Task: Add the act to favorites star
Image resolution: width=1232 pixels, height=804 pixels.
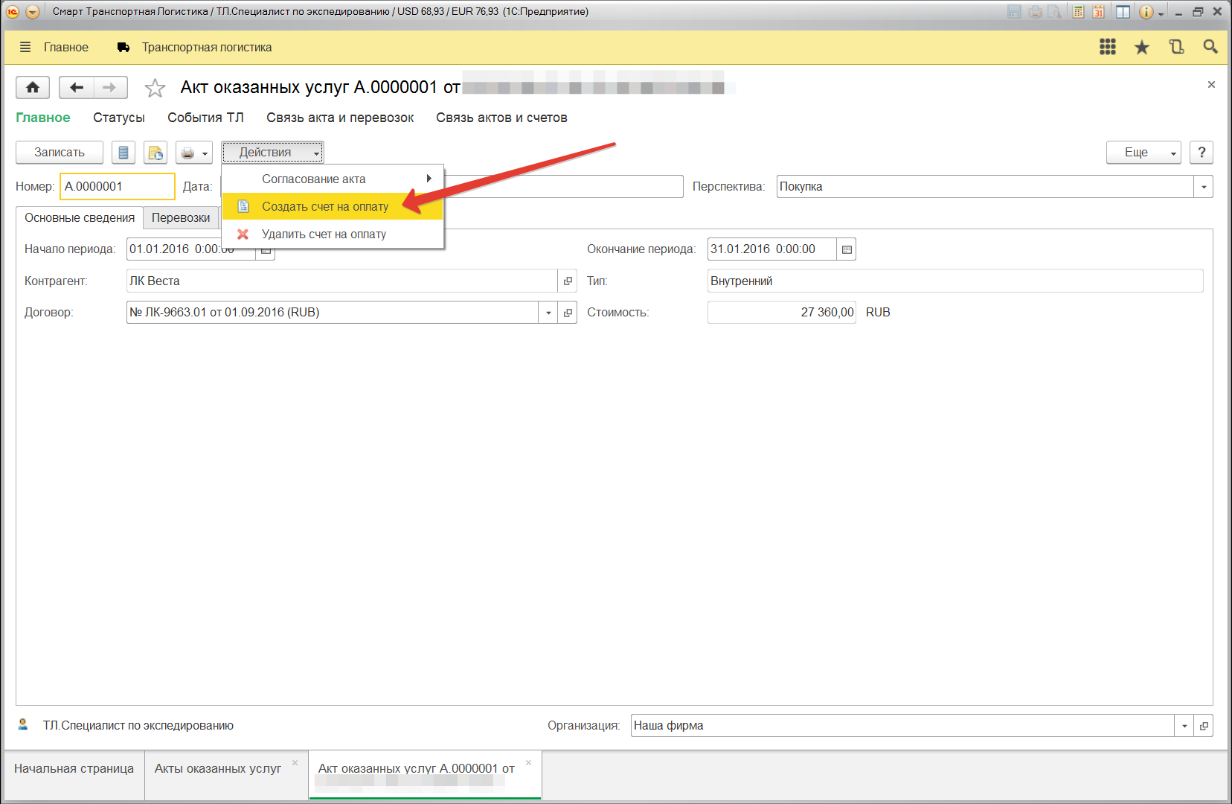Action: point(155,88)
